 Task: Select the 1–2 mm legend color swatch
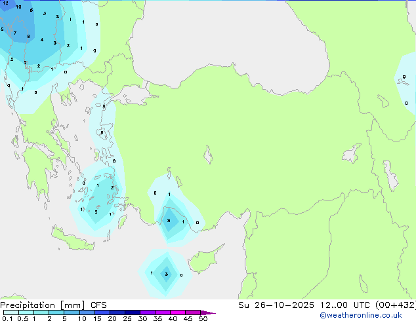click(41, 312)
